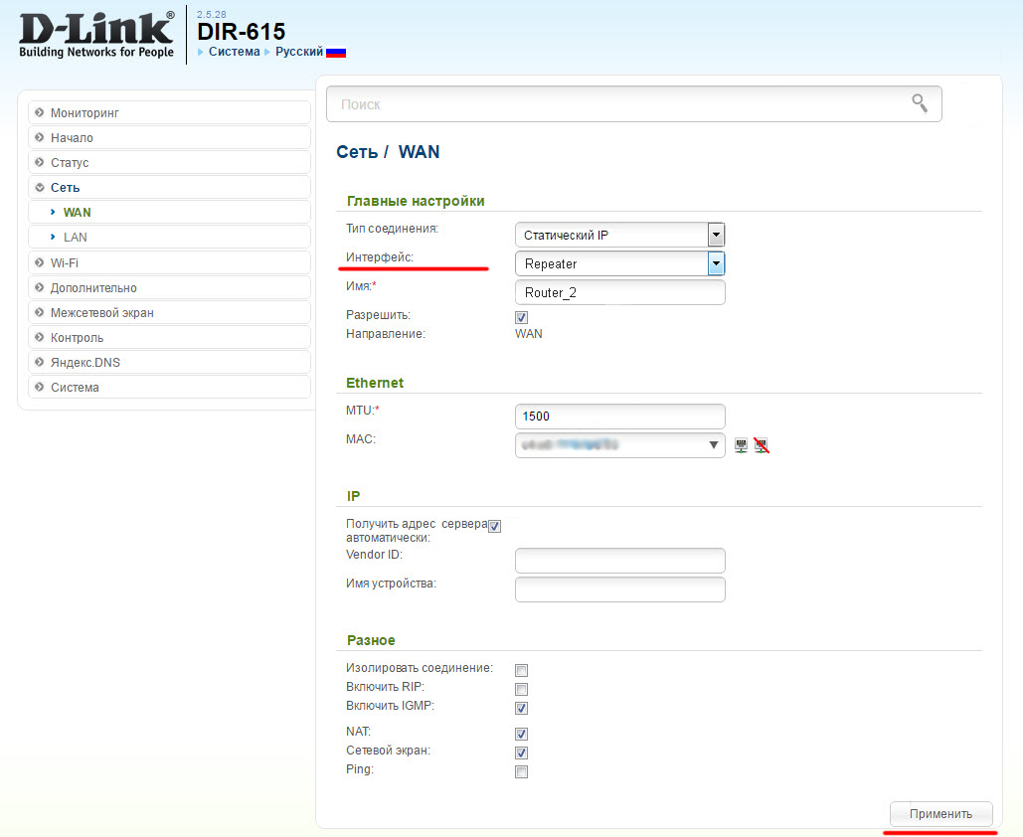Viewport: 1023px width, 837px height.
Task: Click the restore default MAC icon
Action: [762, 445]
